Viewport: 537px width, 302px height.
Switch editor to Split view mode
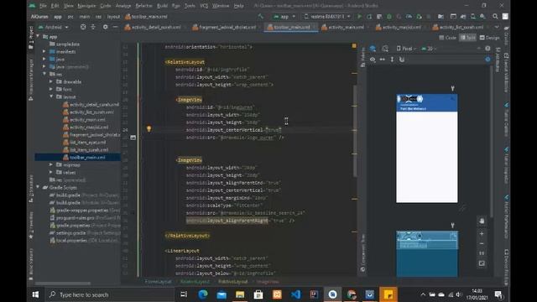[x=468, y=38]
